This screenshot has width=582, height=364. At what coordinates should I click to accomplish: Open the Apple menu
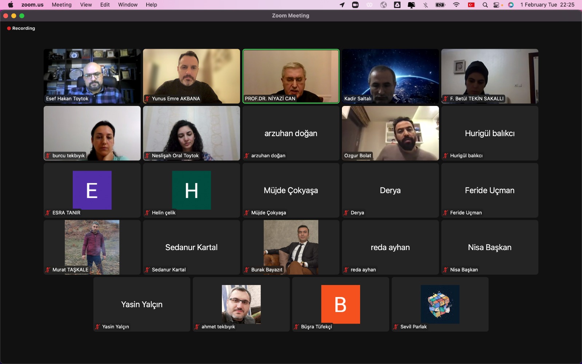click(x=11, y=5)
